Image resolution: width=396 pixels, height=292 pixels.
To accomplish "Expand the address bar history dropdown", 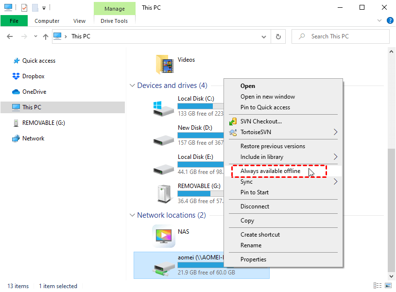I will pyautogui.click(x=264, y=36).
